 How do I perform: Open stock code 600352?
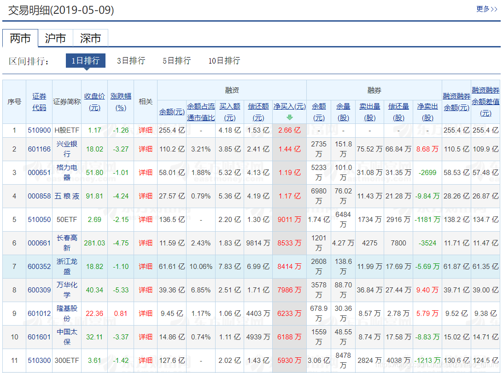tap(39, 267)
